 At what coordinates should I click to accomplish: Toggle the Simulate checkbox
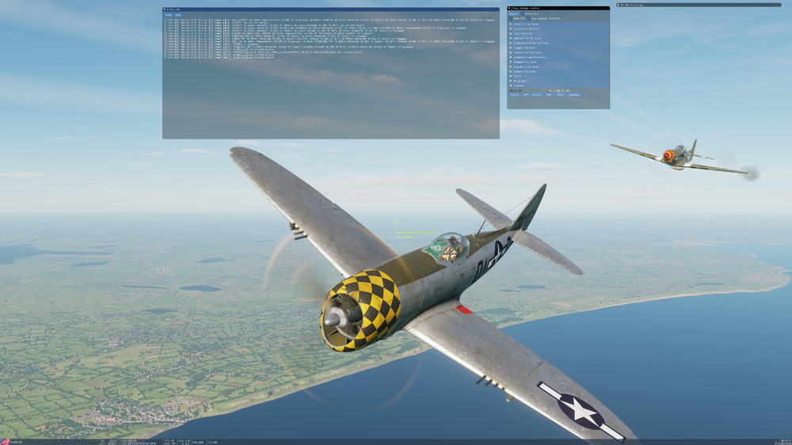click(x=522, y=13)
